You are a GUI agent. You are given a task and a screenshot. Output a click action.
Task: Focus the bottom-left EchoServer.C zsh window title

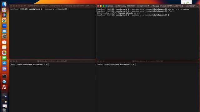pyautogui.click(x=52, y=61)
